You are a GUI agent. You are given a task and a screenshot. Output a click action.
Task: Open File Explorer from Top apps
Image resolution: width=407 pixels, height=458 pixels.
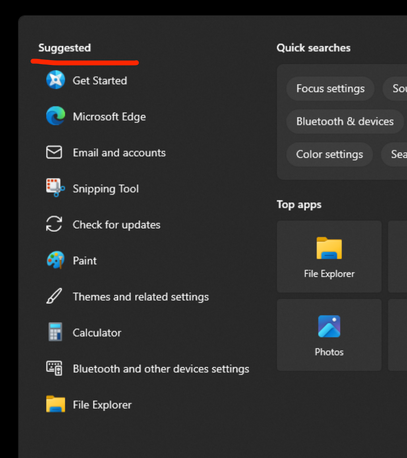click(329, 256)
